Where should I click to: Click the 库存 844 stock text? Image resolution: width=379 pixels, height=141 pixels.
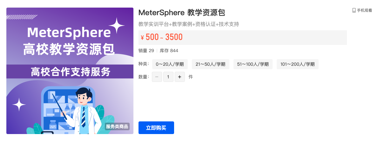point(169,51)
